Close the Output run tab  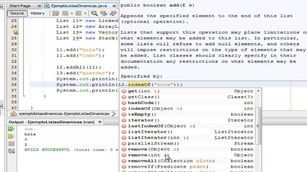[100, 122]
